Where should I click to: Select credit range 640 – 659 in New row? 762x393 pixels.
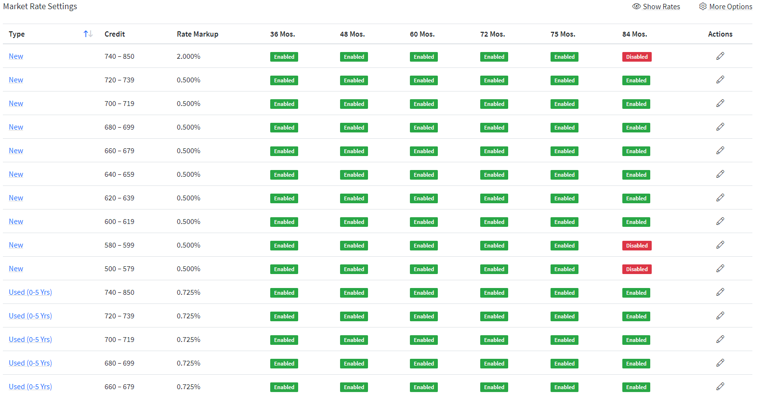tap(119, 174)
